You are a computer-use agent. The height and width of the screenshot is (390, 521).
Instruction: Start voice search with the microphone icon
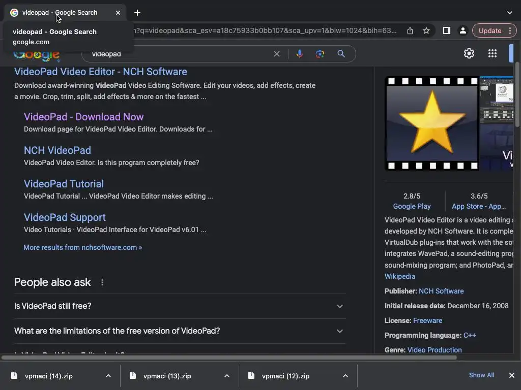tap(299, 54)
